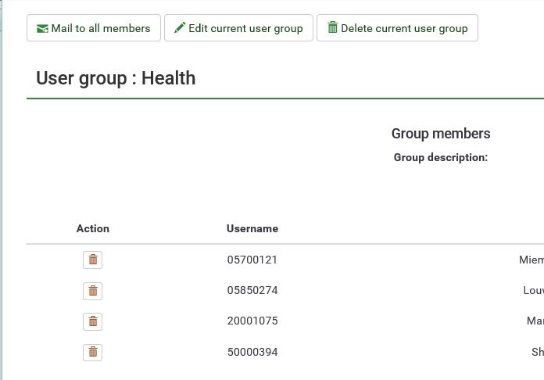This screenshot has width=544, height=380.
Task: Remove member 50000394 with the trash icon
Action: pos(92,352)
